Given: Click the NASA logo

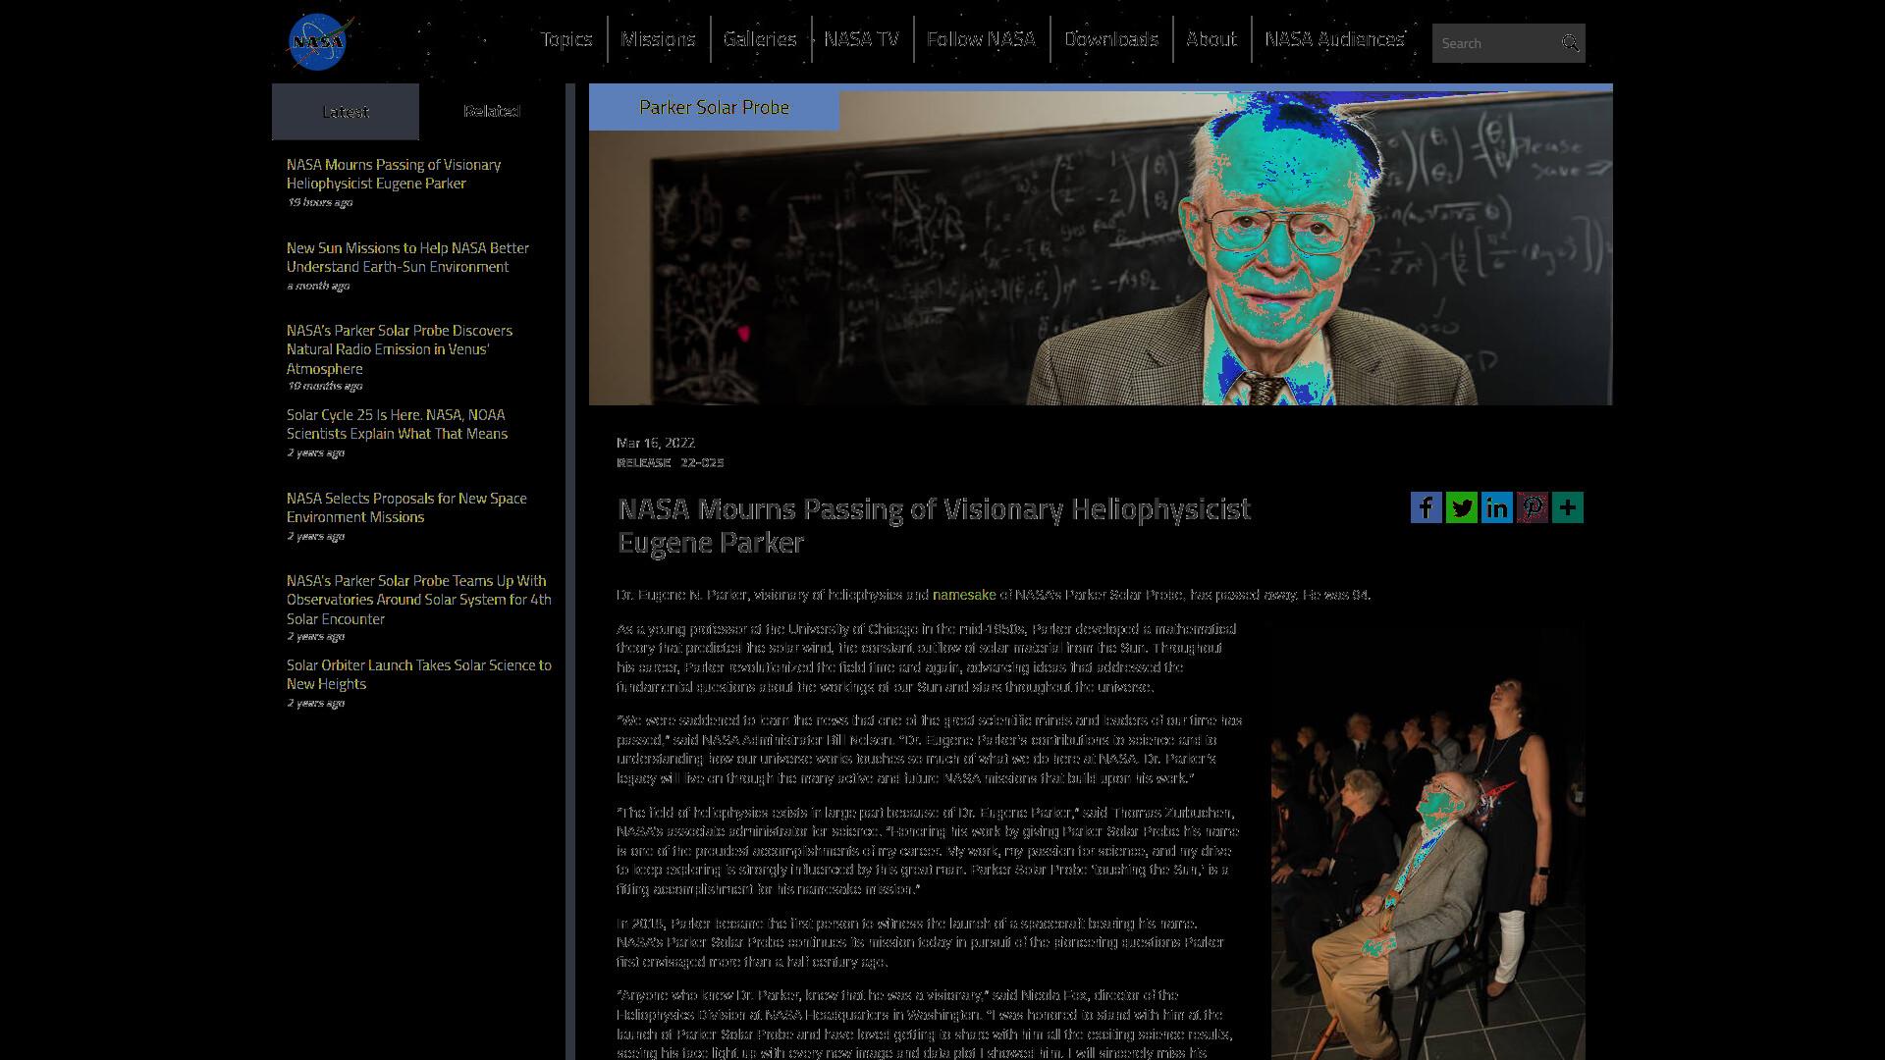Looking at the screenshot, I should 319,41.
